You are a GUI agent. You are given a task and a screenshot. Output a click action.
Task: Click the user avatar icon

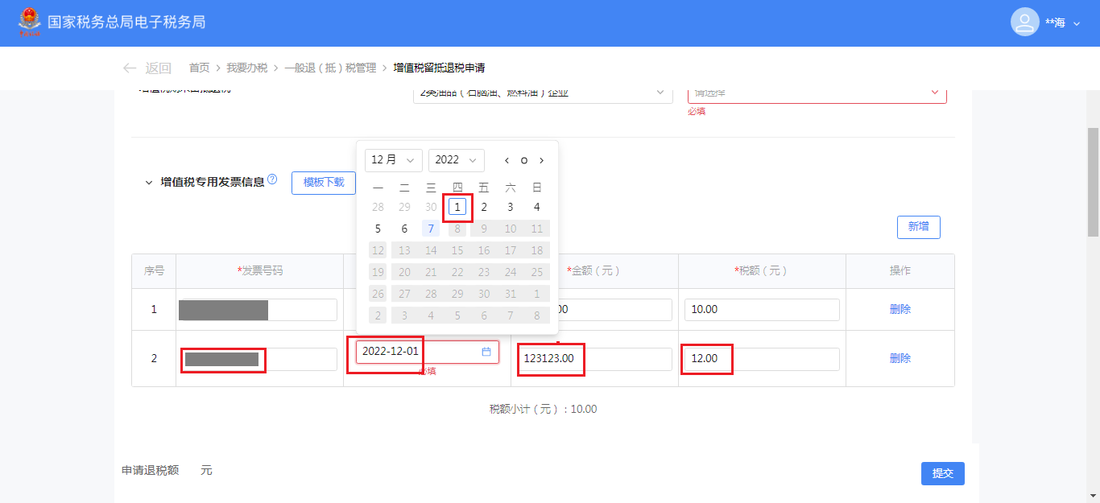point(1024,23)
